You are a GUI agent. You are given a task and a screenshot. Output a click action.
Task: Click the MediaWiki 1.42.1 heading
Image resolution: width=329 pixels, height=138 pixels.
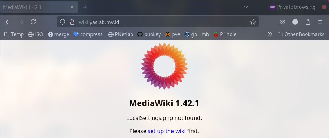pos(164,103)
